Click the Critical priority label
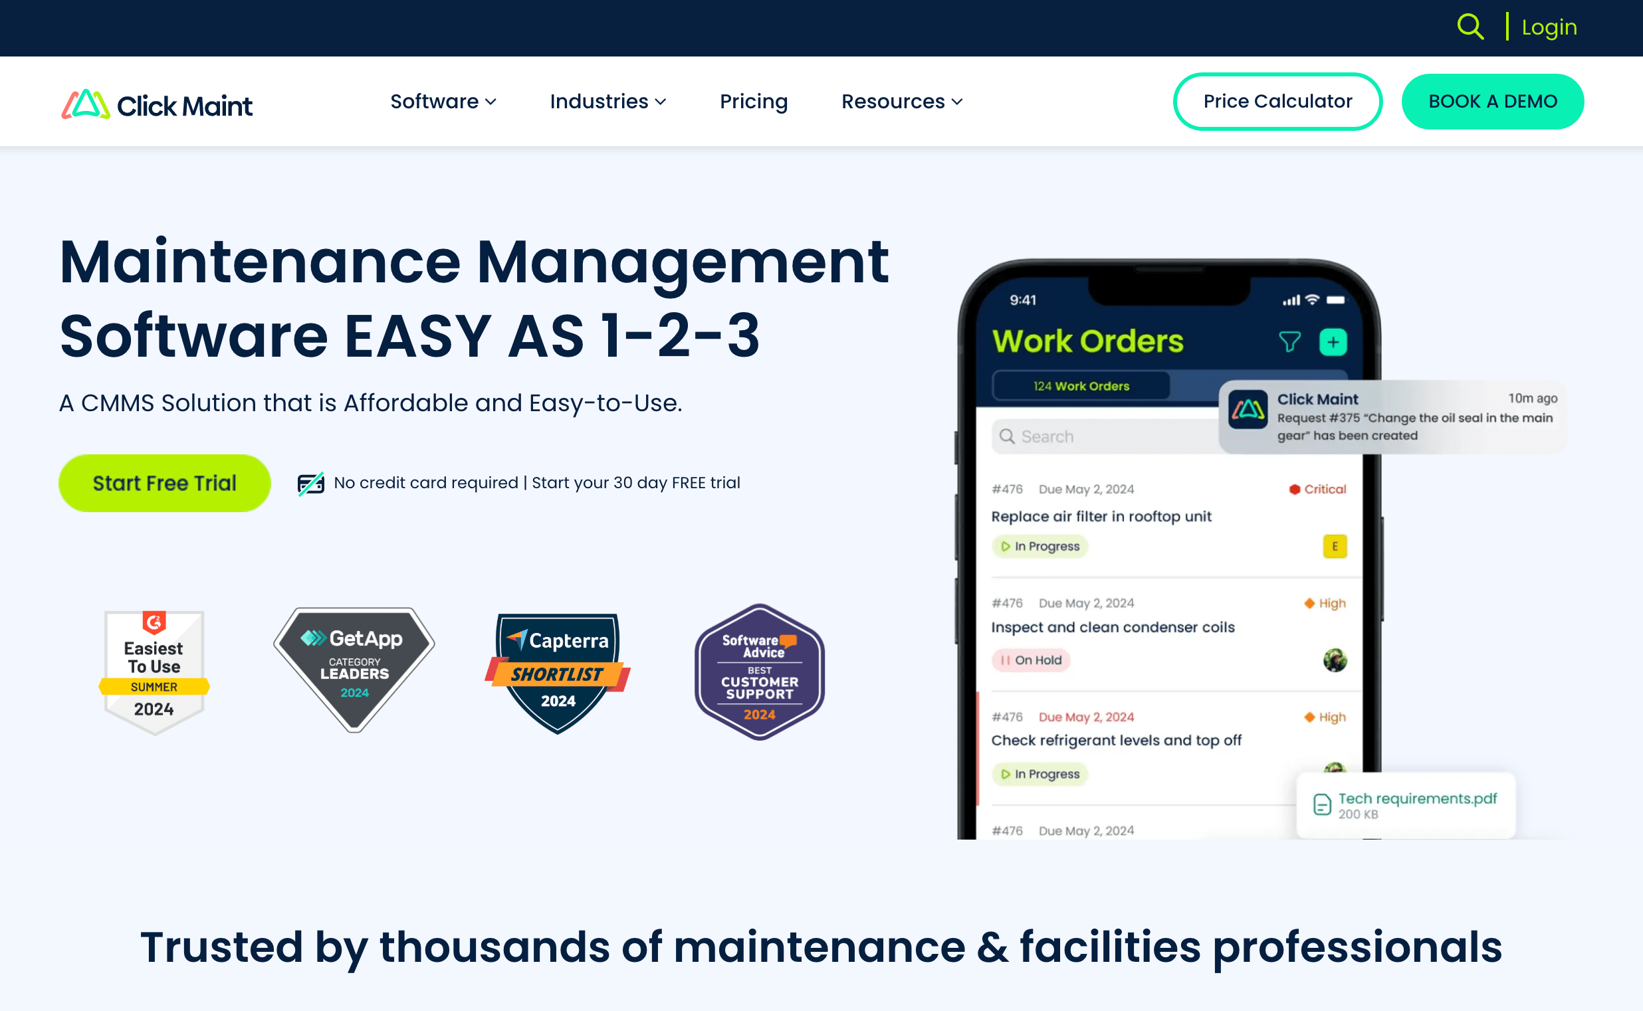Image resolution: width=1643 pixels, height=1011 pixels. coord(1317,489)
